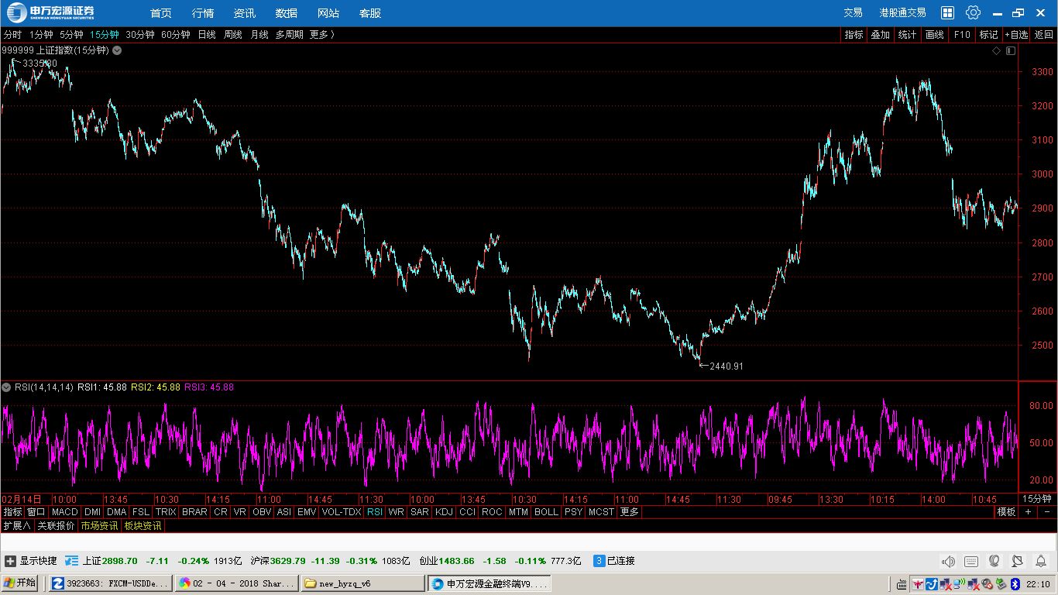The width and height of the screenshot is (1058, 595).
Task: Open 市场资讯 tab
Action: 99,526
